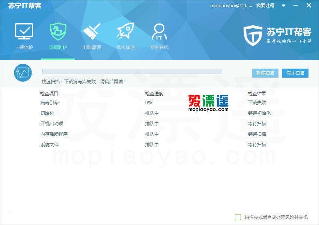This screenshot has width=319, height=225.
Task: Click the 检查项目 column header
Action: pyautogui.click(x=49, y=93)
